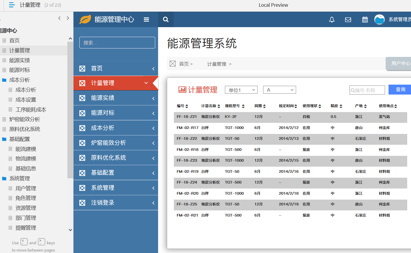Click 系统管理员 user name
The image size is (411, 253).
click(x=400, y=20)
